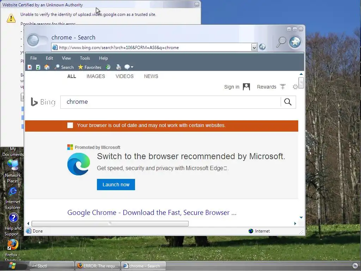Expand the dropdown arrow beside the speech bubble icon
Image resolution: width=361 pixels, height=271 pixels.
(132, 67)
